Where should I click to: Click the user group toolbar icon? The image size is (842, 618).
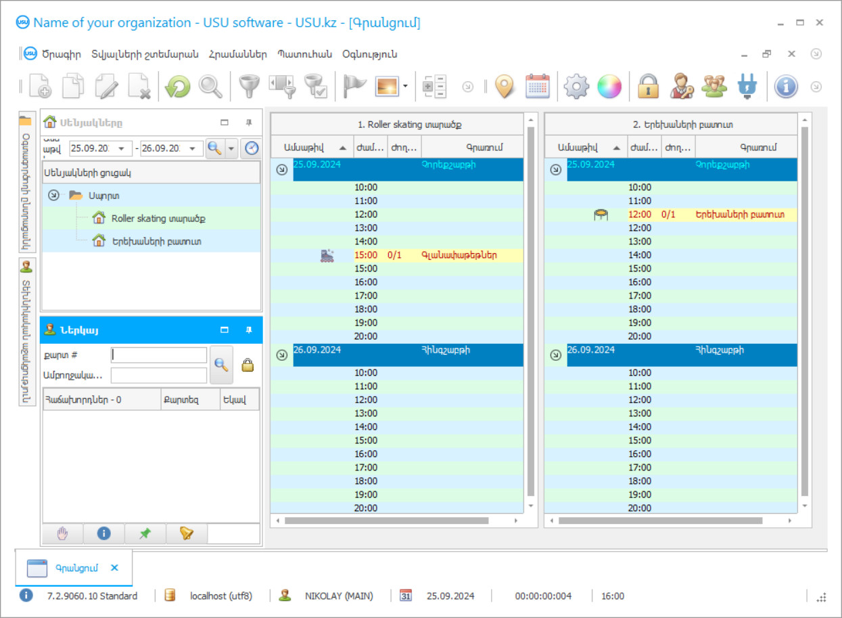tap(714, 87)
